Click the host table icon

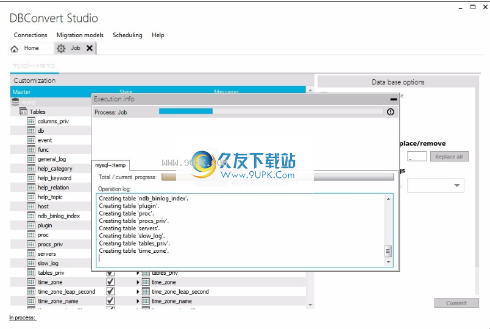tap(31, 206)
